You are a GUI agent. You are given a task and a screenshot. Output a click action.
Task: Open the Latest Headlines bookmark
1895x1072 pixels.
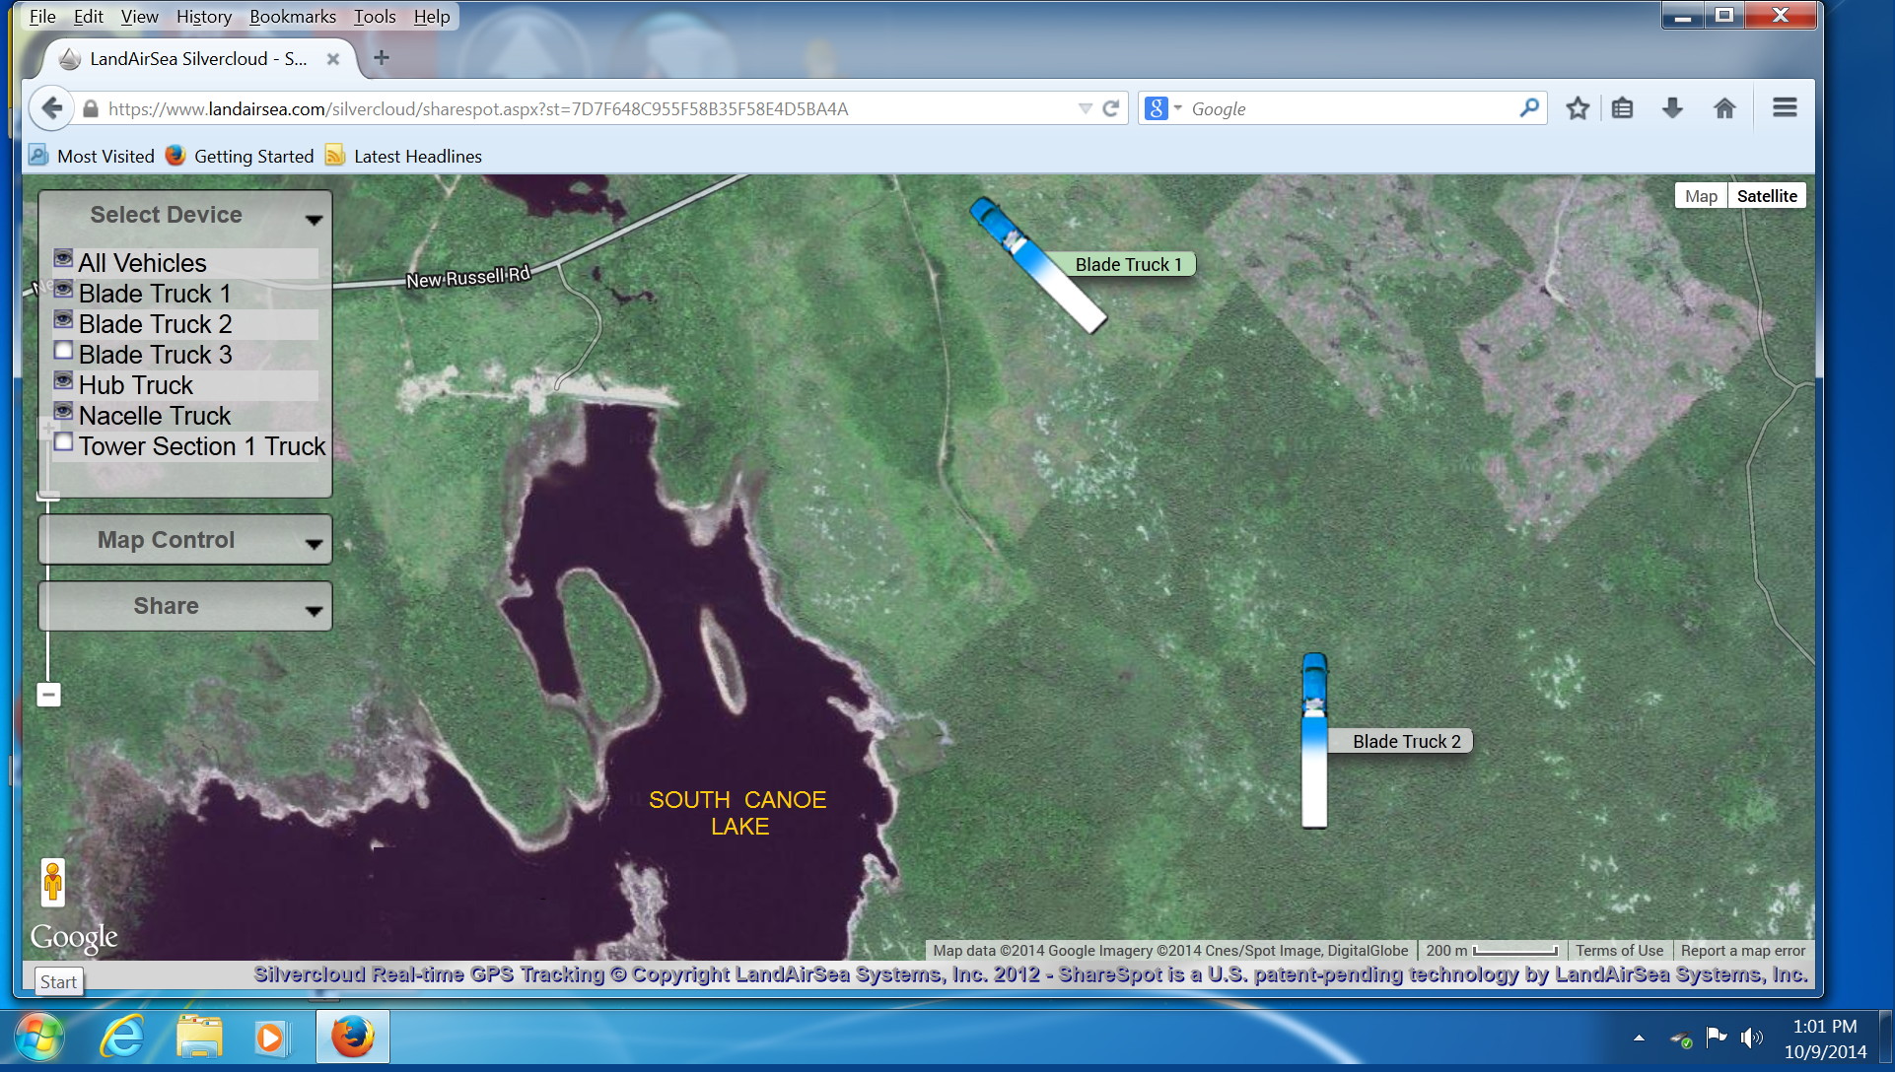tap(403, 156)
